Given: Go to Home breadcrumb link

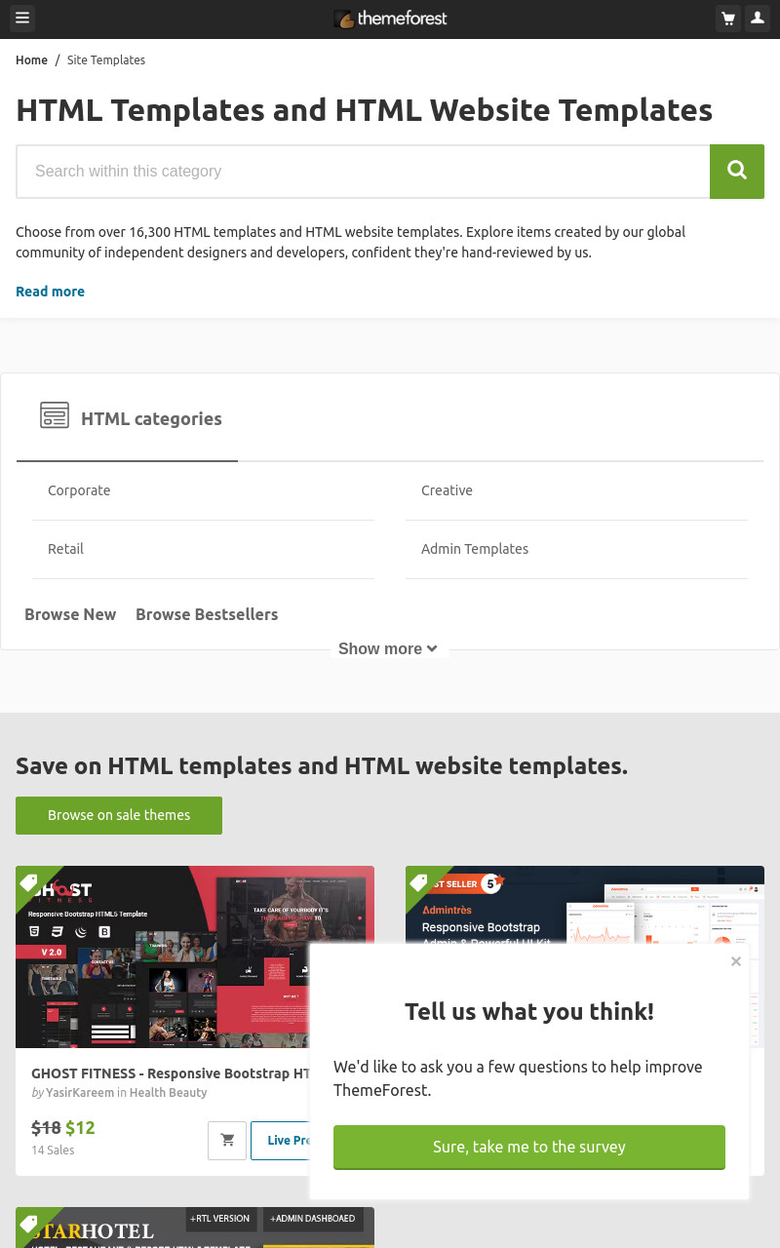Looking at the screenshot, I should [x=31, y=60].
